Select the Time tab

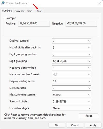30,11
